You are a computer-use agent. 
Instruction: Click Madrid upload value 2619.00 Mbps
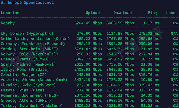(x=88, y=64)
